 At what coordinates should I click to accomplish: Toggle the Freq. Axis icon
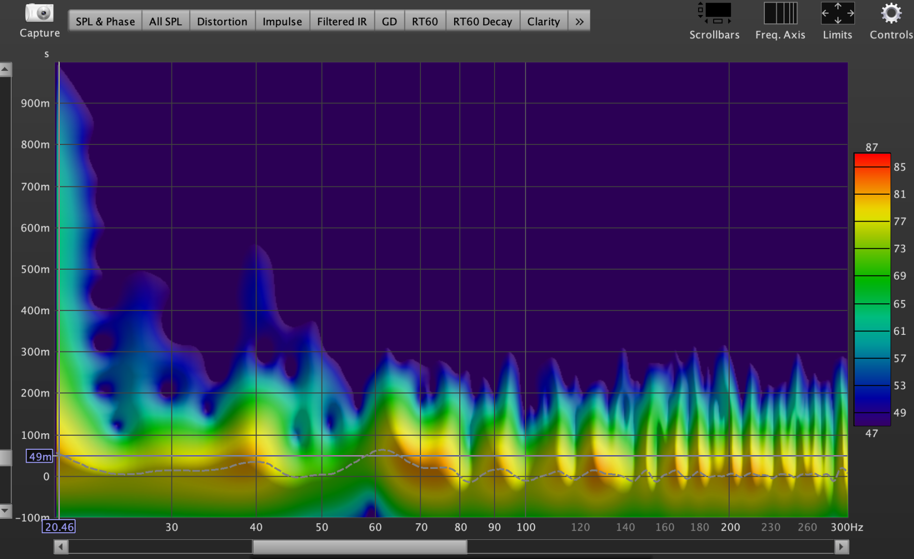pos(780,13)
